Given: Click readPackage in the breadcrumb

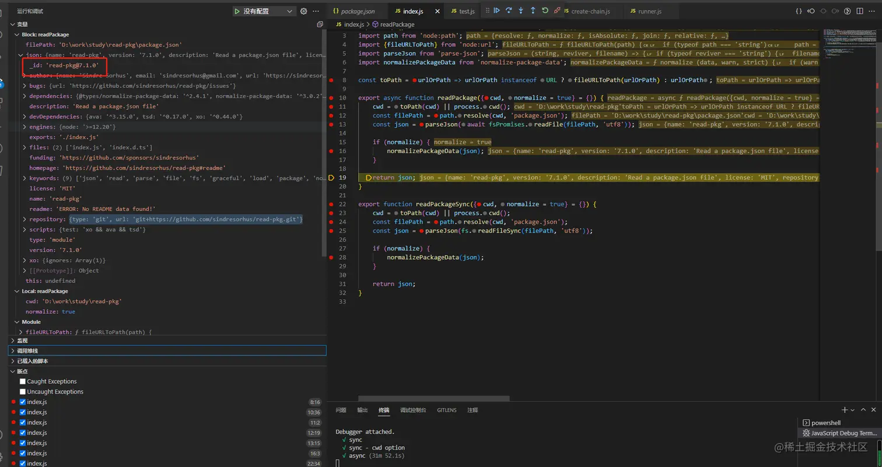Looking at the screenshot, I should (x=397, y=24).
